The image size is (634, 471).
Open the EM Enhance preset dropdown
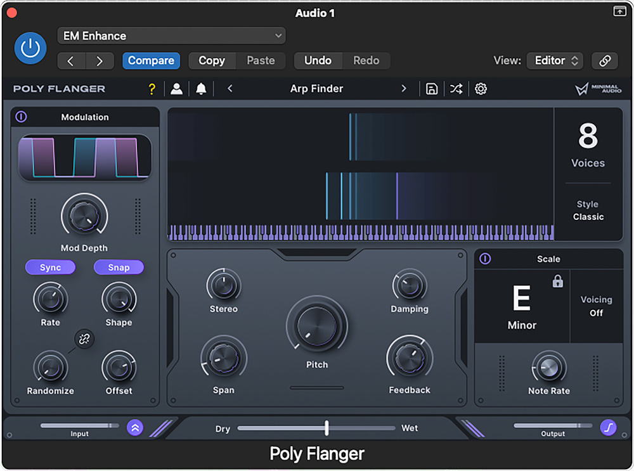(x=171, y=36)
